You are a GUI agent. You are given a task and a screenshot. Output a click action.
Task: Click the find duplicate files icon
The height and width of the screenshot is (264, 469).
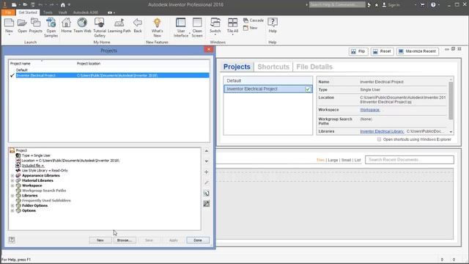click(x=207, y=194)
